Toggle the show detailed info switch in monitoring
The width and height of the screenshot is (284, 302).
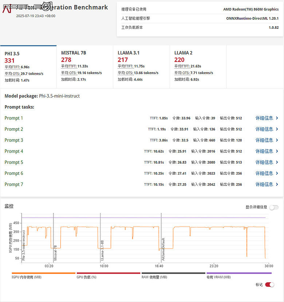tap(274, 207)
